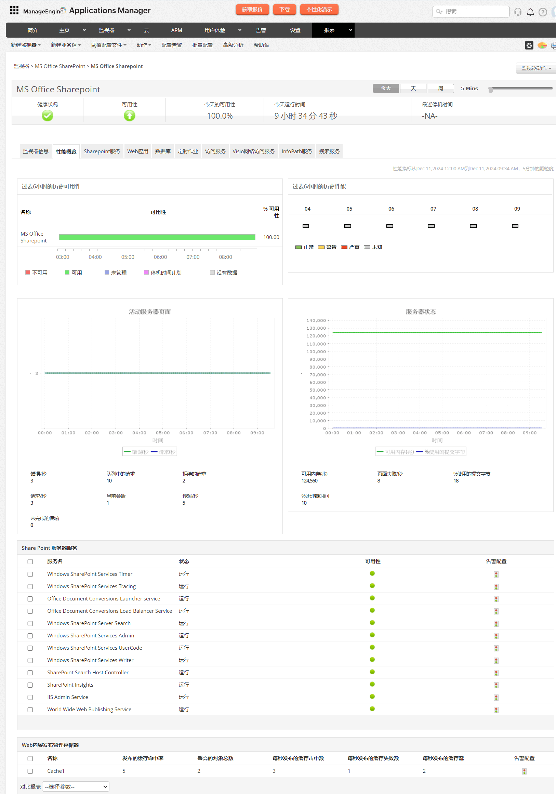Check the Cache1 row checkbox
Image resolution: width=556 pixels, height=794 pixels.
click(30, 771)
